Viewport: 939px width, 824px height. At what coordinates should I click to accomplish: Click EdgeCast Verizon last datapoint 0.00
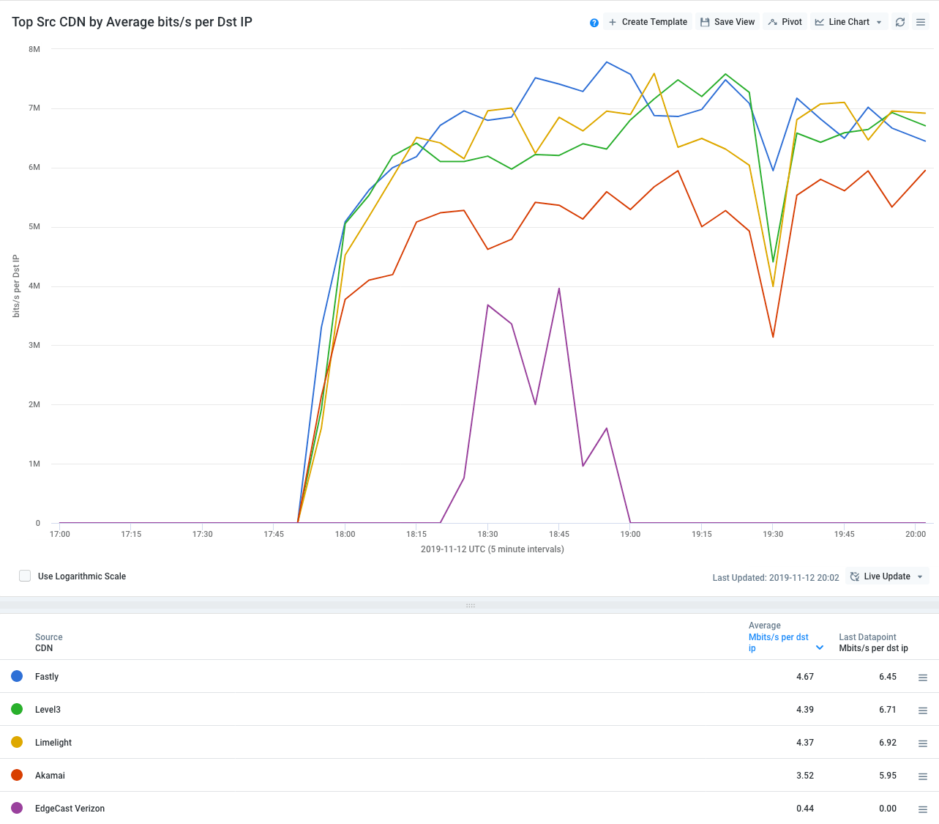[888, 809]
